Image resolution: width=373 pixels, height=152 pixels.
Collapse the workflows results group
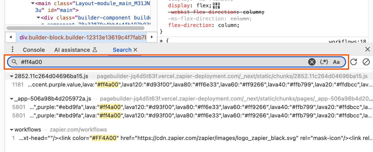(11, 130)
